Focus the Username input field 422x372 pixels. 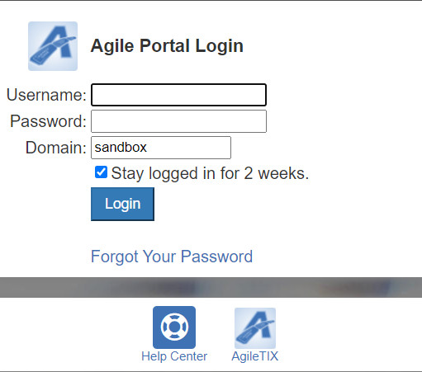coord(178,95)
